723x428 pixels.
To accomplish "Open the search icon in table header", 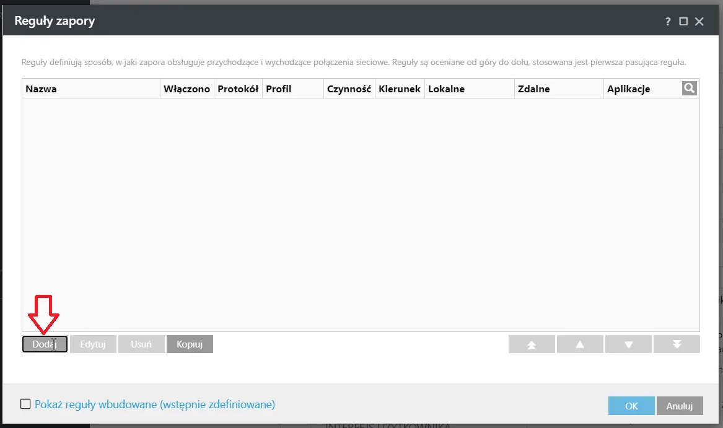I will 689,88.
